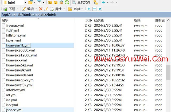Click the file filter funnel icon
Screen dimensions: 171x112
click(x=39, y=2)
